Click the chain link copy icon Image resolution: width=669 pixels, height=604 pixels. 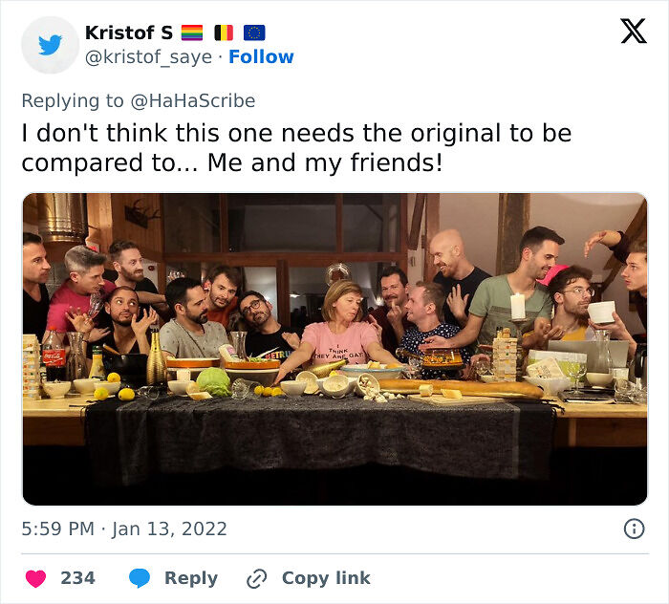(x=256, y=578)
